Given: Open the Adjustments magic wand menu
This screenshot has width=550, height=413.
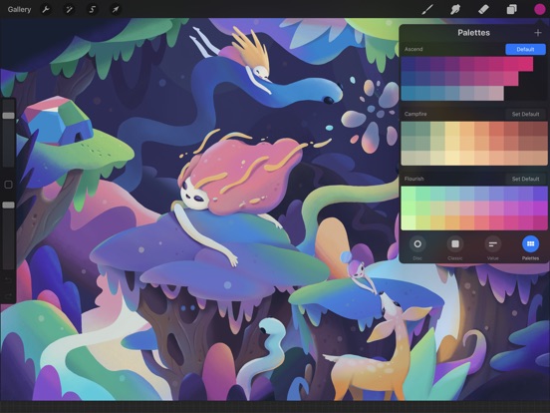Looking at the screenshot, I should tap(69, 10).
